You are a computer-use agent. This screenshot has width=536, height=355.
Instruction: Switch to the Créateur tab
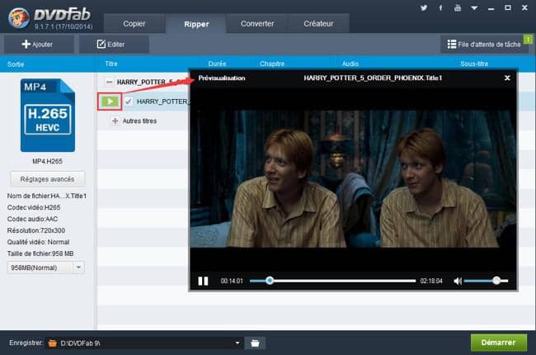(318, 24)
